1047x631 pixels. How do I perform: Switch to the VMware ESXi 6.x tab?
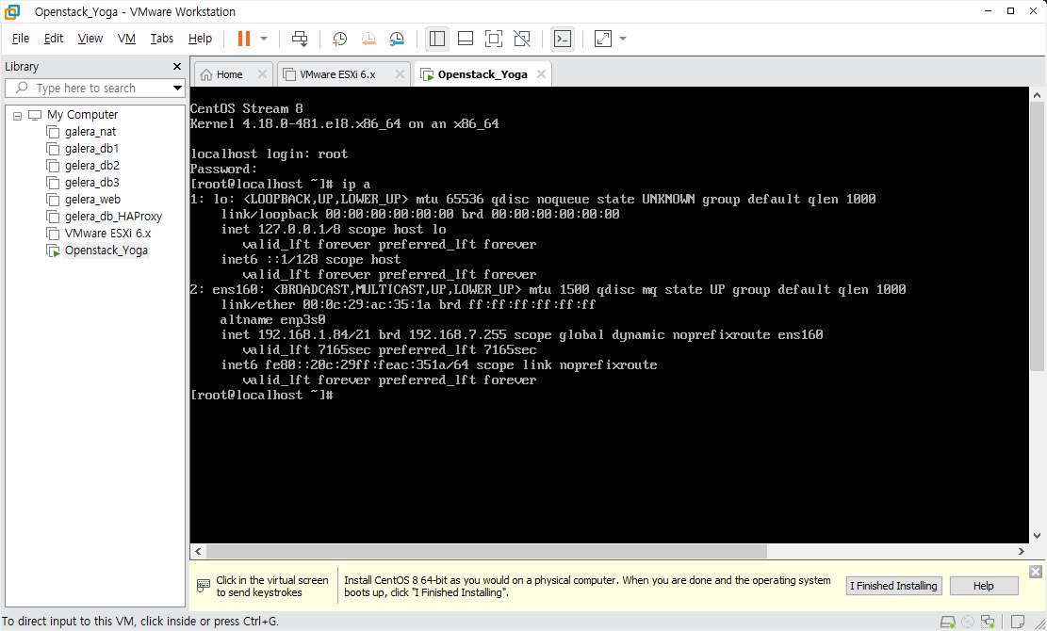click(337, 74)
